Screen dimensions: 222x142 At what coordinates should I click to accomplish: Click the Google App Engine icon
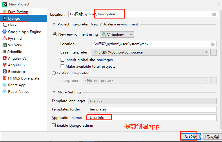coord(5,32)
